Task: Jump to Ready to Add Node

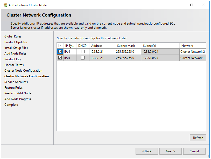Action: pyautogui.click(x=18, y=93)
